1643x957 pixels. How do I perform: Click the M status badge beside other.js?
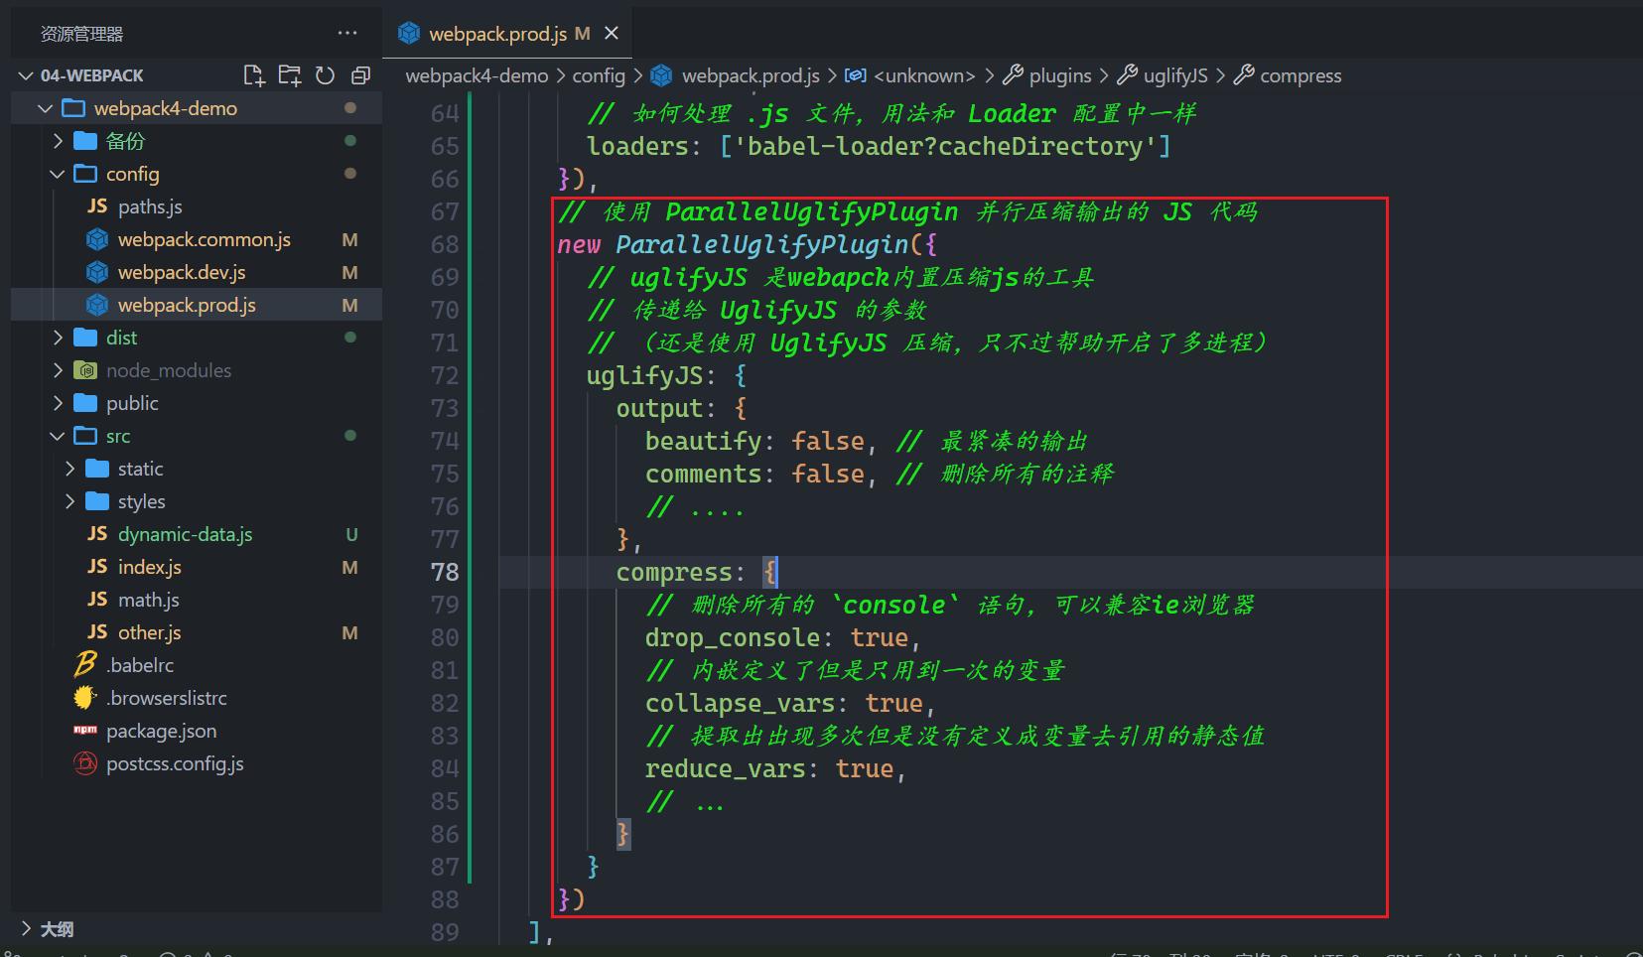click(349, 632)
